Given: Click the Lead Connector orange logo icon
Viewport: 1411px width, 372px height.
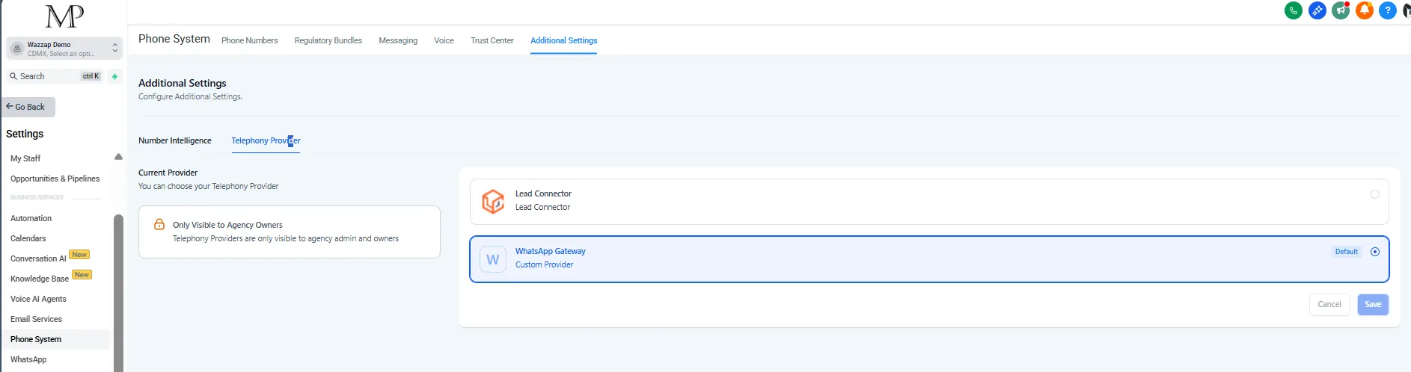Looking at the screenshot, I should 493,201.
